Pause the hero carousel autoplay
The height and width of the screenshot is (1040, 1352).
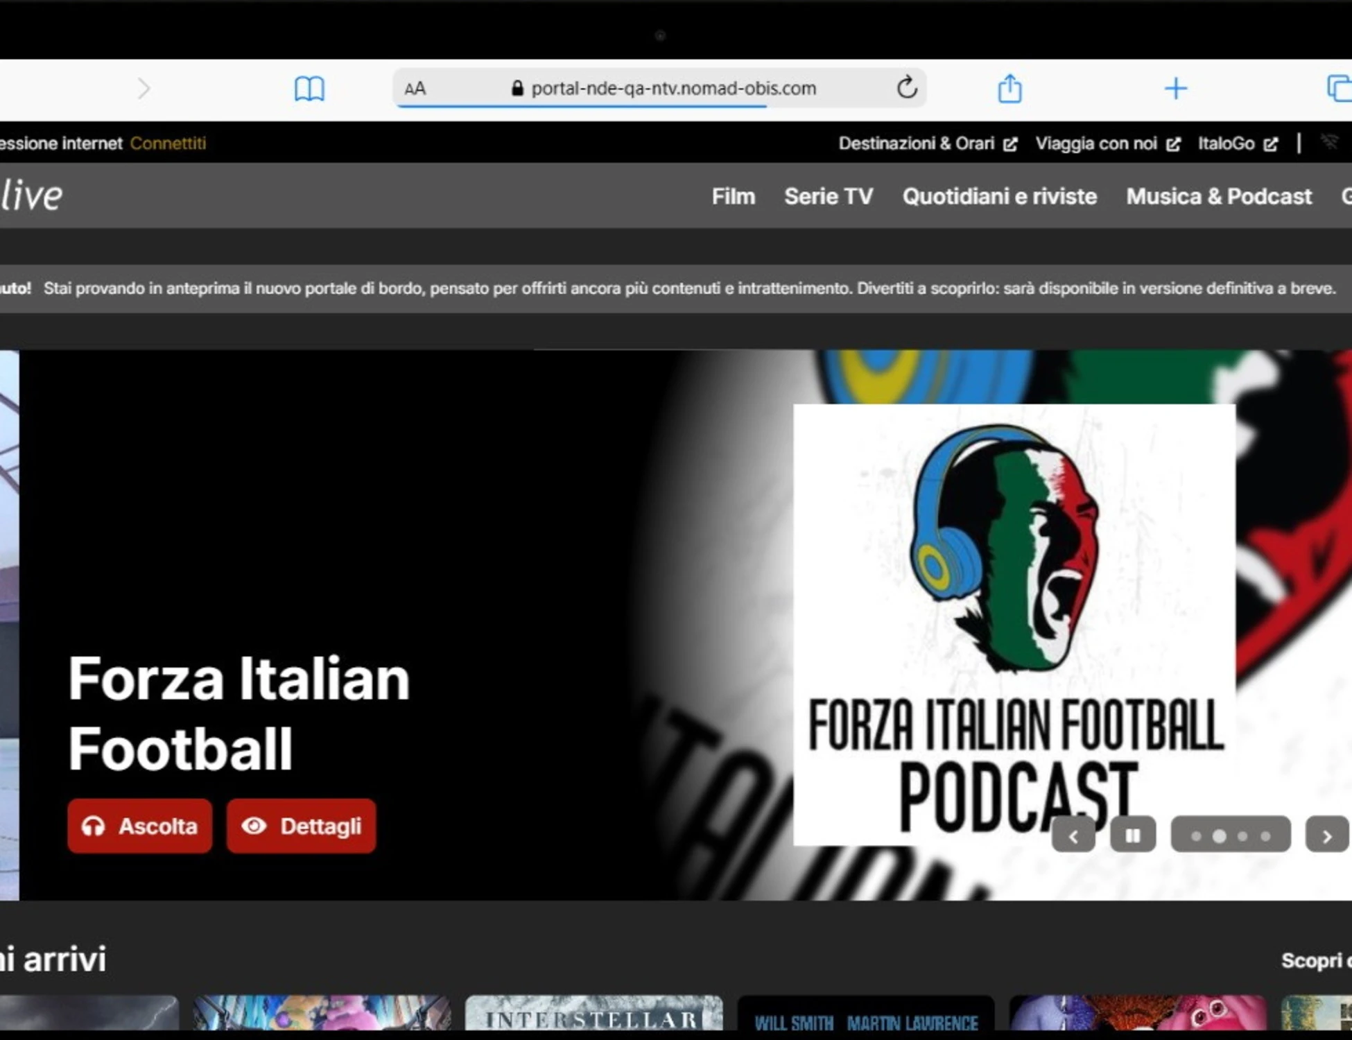click(1133, 835)
